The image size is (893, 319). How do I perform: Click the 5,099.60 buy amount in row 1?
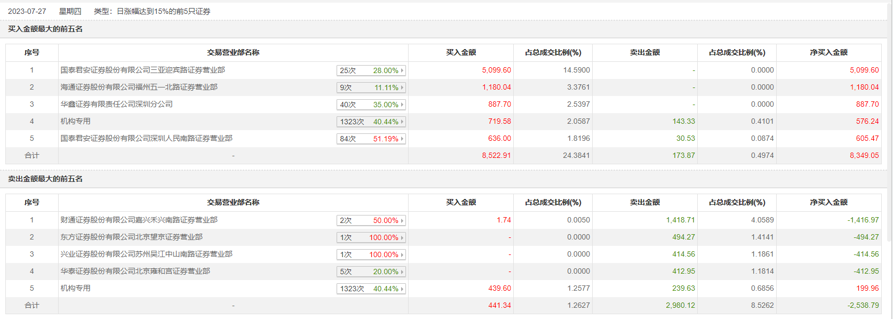(496, 70)
